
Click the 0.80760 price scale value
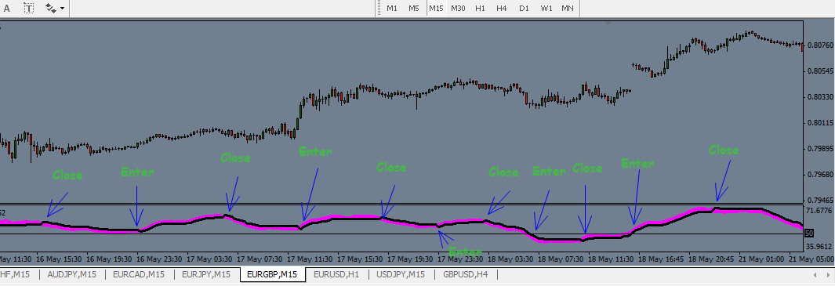click(820, 45)
